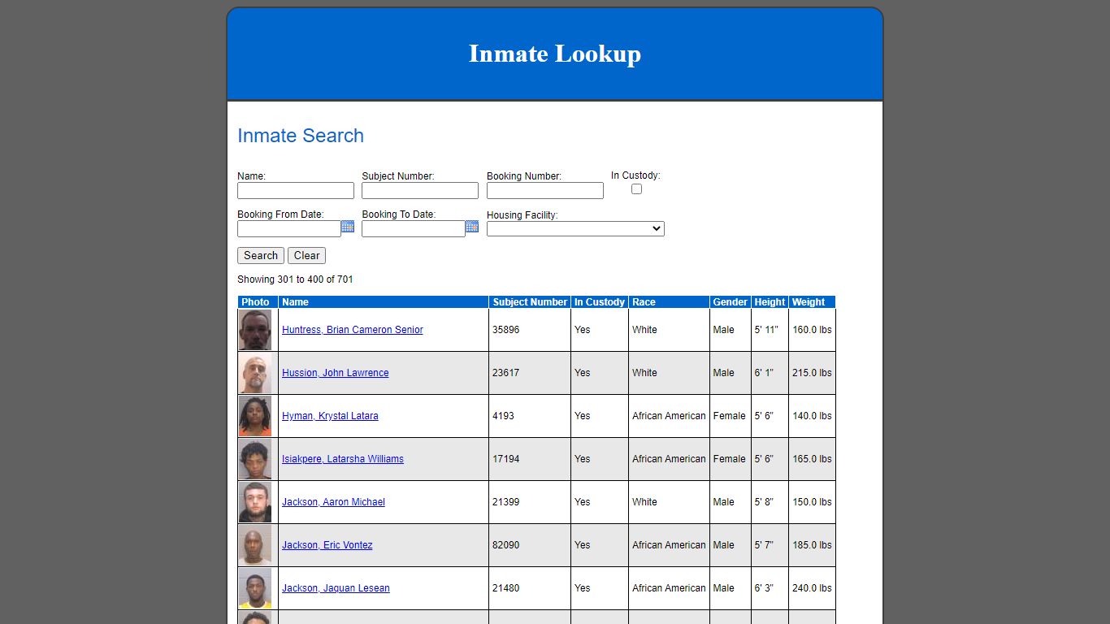Select subject number 17194
Image resolution: width=1110 pixels, height=624 pixels.
(x=505, y=459)
